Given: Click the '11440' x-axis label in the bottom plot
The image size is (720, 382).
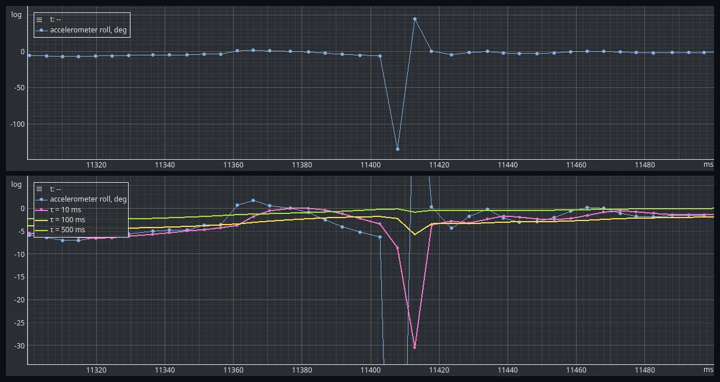Looking at the screenshot, I should pyautogui.click(x=508, y=370).
